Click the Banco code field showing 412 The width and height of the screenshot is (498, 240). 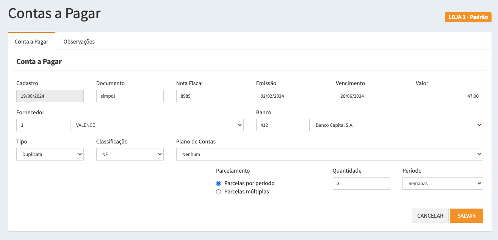[283, 125]
